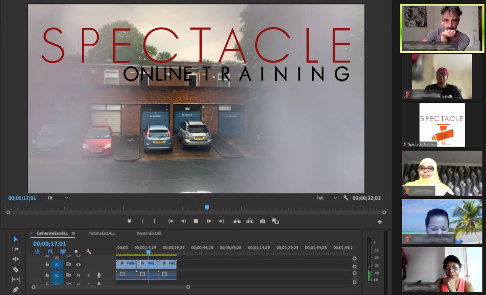Toggle sequence nest insert mode
This screenshot has width=486, height=295.
(37, 252)
